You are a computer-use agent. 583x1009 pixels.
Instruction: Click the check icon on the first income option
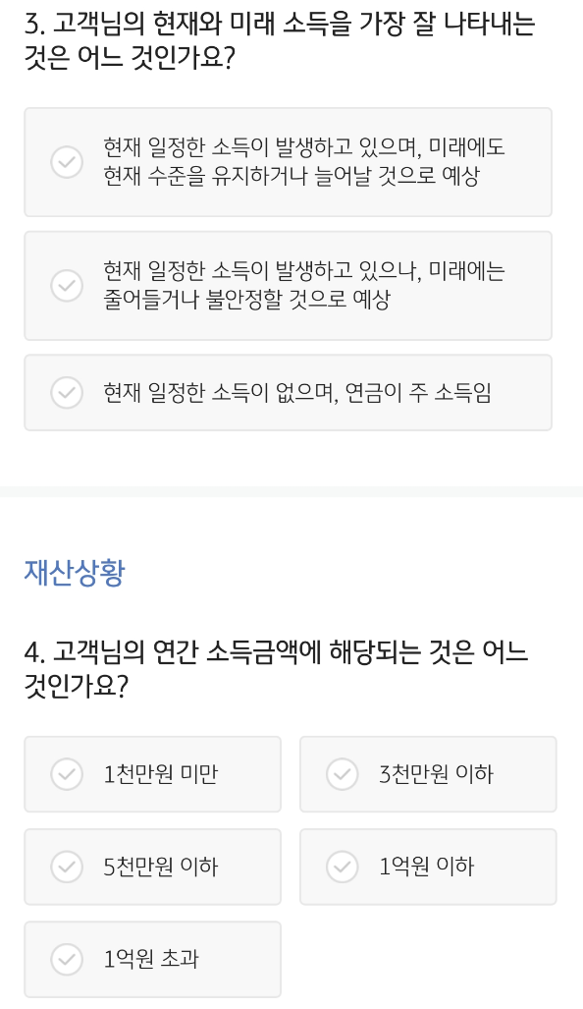click(x=67, y=161)
